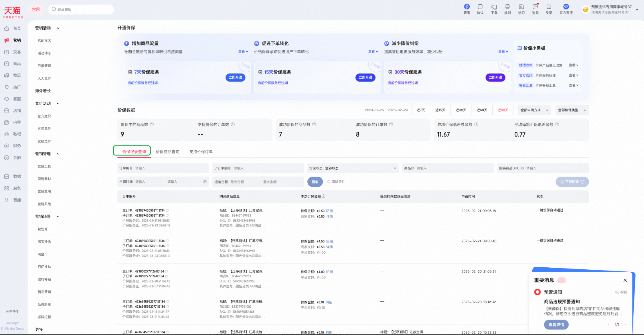Open the 官方客服 support icon
Image resolution: width=644 pixels, height=335 pixels.
click(x=566, y=7)
